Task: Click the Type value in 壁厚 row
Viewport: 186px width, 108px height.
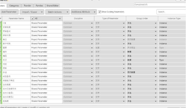Action: (162, 48)
